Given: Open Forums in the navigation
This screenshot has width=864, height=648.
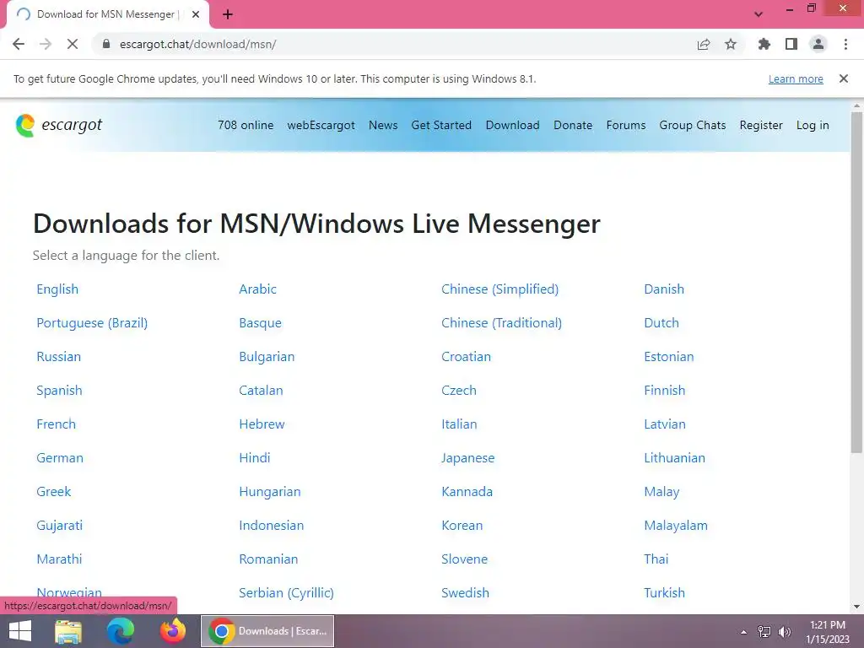Looking at the screenshot, I should [626, 125].
